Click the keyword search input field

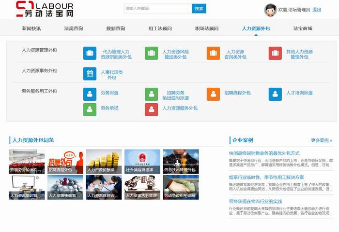[157, 9]
